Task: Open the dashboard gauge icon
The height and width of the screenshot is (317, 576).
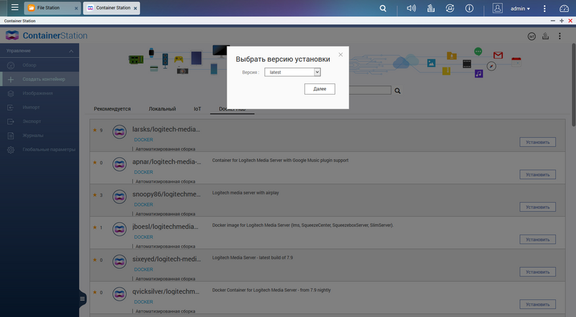Action: point(564,8)
